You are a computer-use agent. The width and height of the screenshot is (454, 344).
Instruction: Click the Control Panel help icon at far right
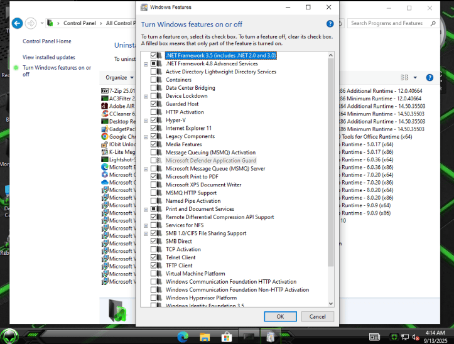[x=430, y=78]
